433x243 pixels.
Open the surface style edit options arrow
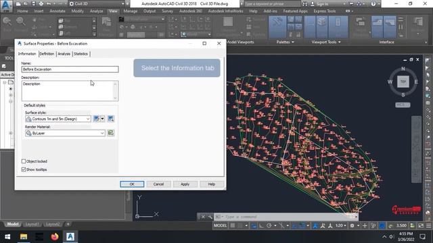click(102, 119)
